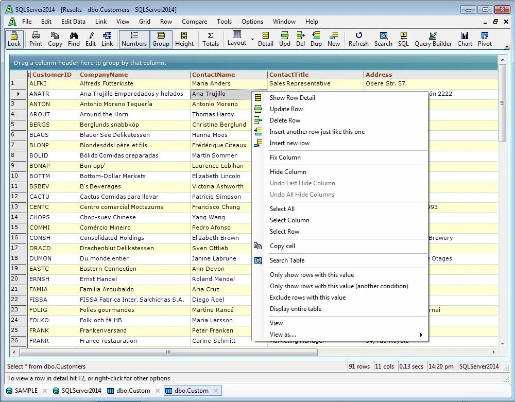Sort by the CustomerID column header
Viewport: 515px width, 402px height.
point(52,75)
